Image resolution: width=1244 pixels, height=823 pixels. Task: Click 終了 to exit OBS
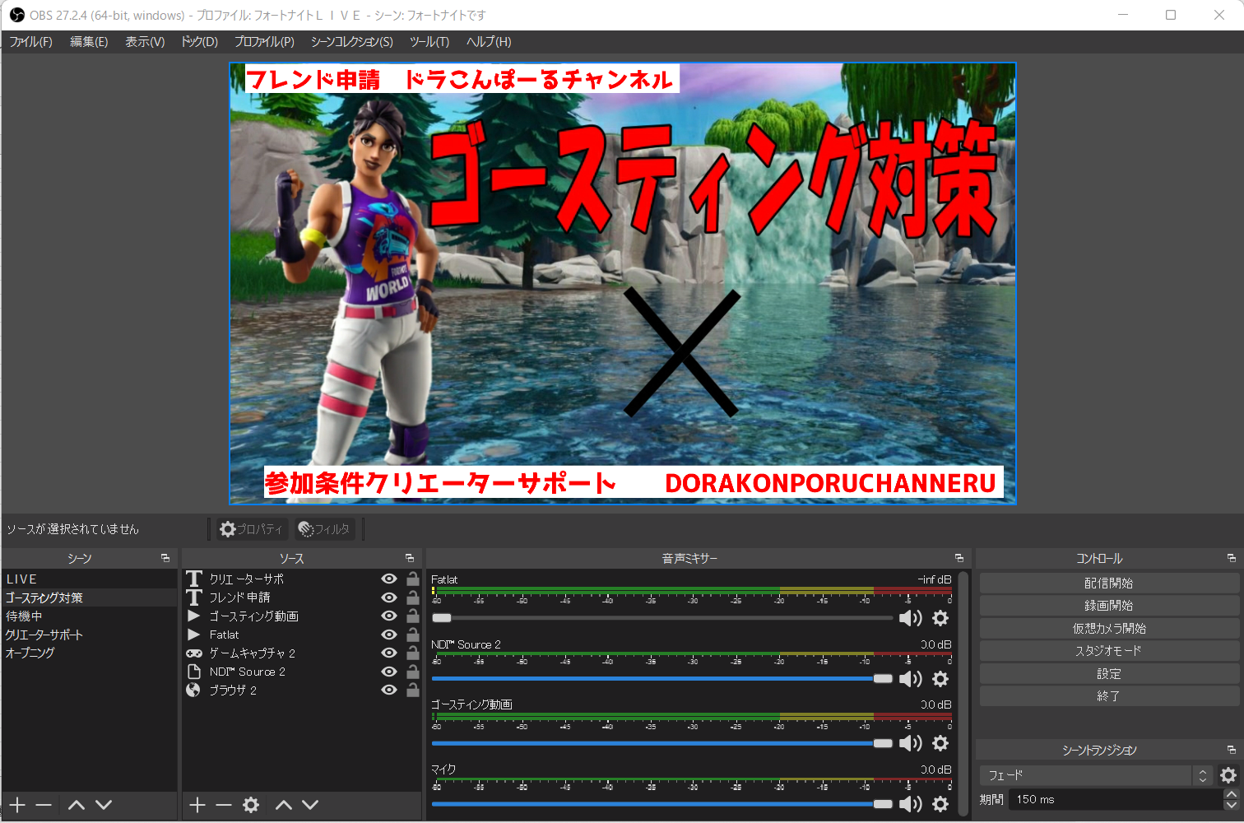(x=1109, y=695)
